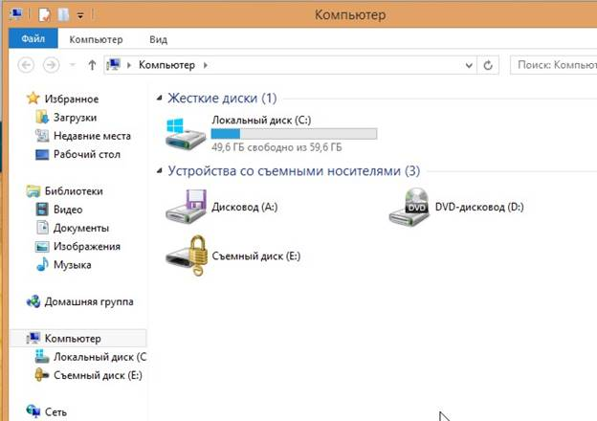This screenshot has width=597, height=421.
Task: Click the Back navigation arrow
Action: 26,65
